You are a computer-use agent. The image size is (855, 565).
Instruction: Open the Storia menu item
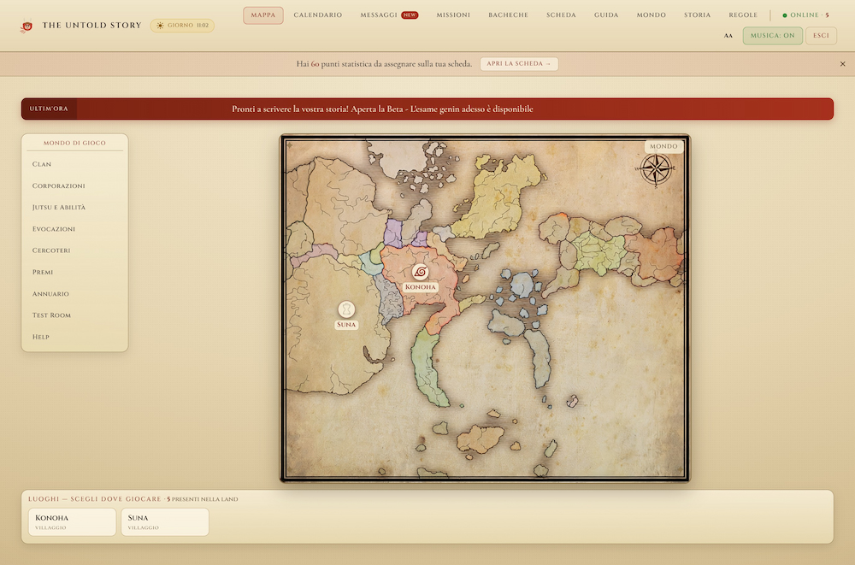[698, 15]
